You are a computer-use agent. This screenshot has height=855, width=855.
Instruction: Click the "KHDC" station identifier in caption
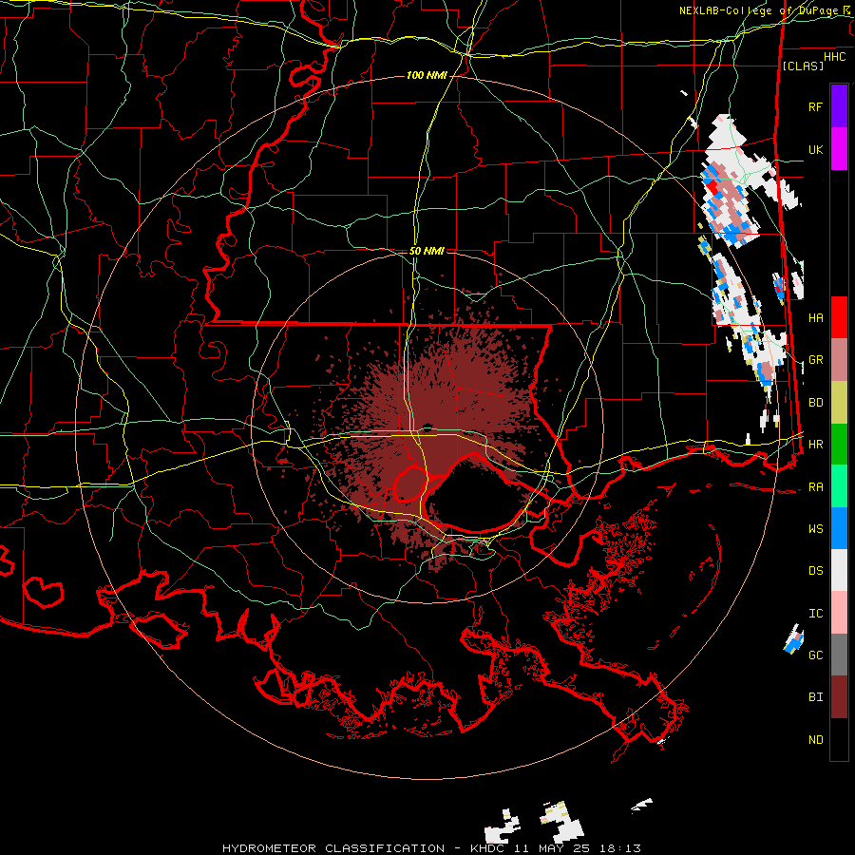coord(486,848)
